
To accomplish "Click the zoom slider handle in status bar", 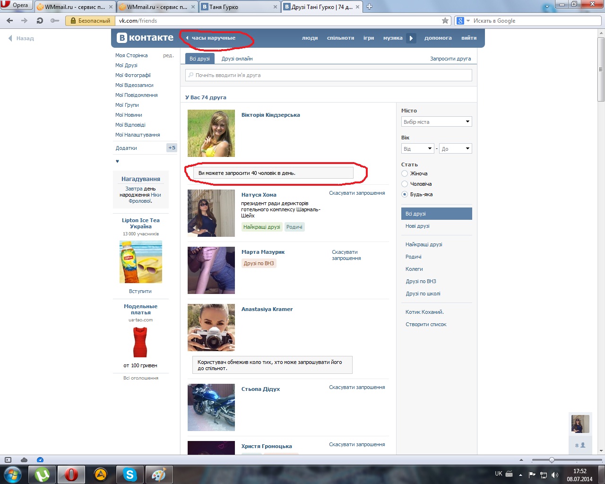I will tap(551, 460).
